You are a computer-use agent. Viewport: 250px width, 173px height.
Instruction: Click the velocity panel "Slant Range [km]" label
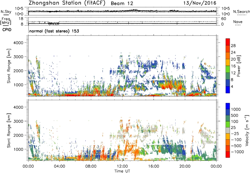[x=9, y=130]
